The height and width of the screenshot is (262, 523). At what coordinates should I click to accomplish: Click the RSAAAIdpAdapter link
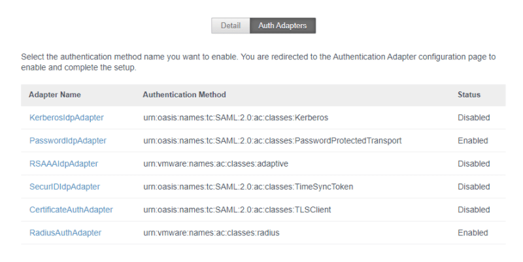63,163
